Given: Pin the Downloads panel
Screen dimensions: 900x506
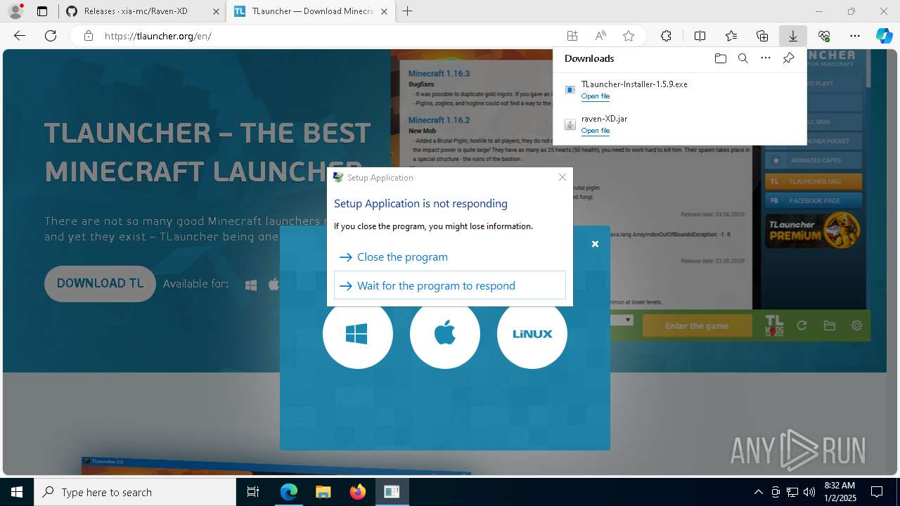Looking at the screenshot, I should coord(789,58).
